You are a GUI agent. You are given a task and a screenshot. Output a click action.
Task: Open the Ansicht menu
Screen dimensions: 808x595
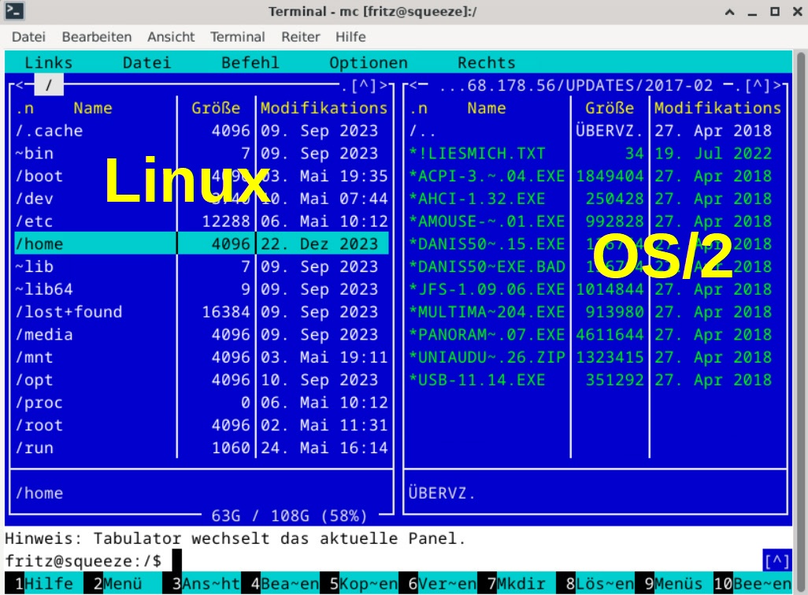171,37
